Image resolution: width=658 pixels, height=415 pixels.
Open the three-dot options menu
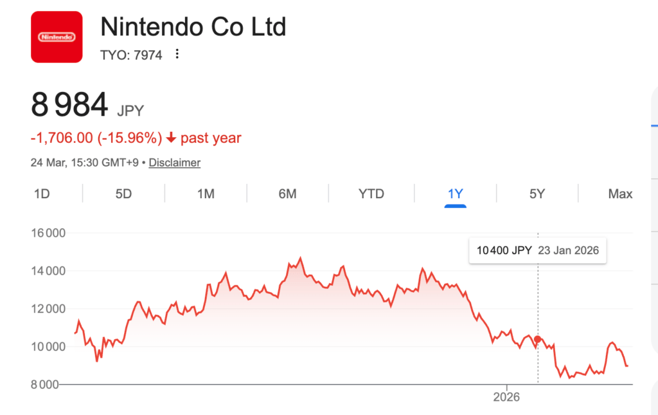click(x=176, y=55)
